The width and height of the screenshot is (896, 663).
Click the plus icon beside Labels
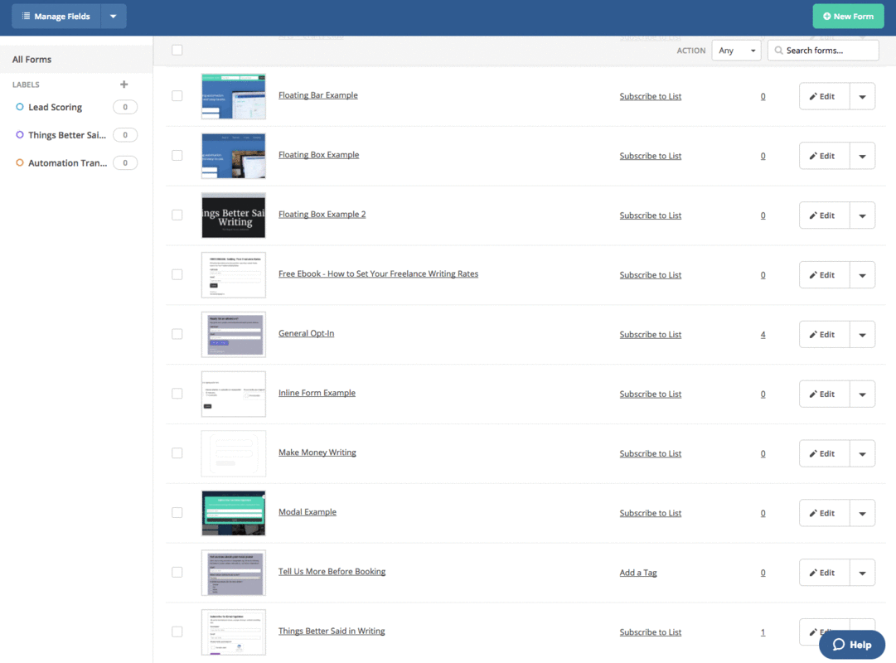[124, 85]
